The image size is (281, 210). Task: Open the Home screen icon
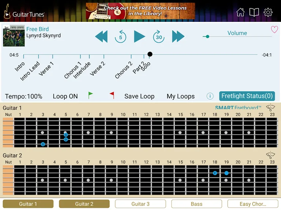coord(240,12)
